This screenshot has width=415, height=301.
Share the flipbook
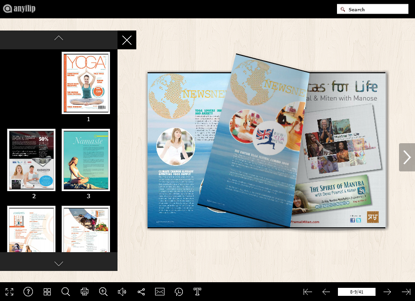pyautogui.click(x=141, y=292)
